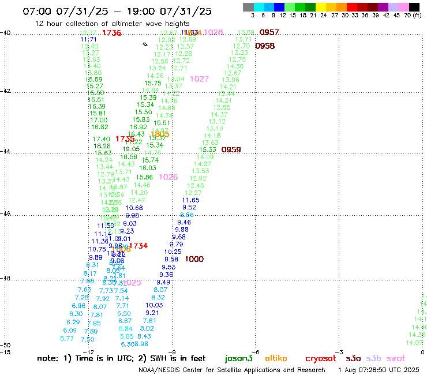Viewport: 427px width, 375px height.
Task: Click the altika satellite legend label
Action: pos(276,358)
